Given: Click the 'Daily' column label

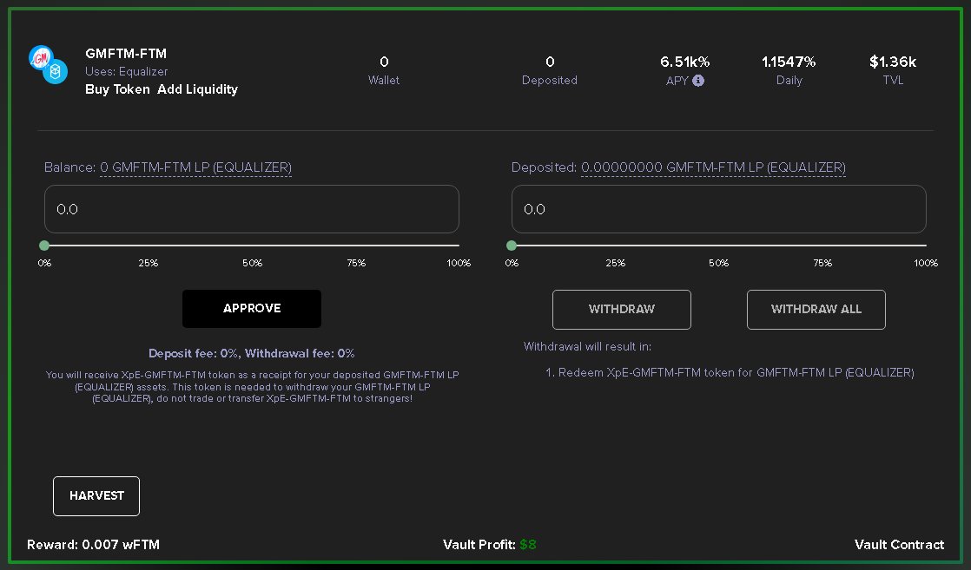Looking at the screenshot, I should 789,81.
